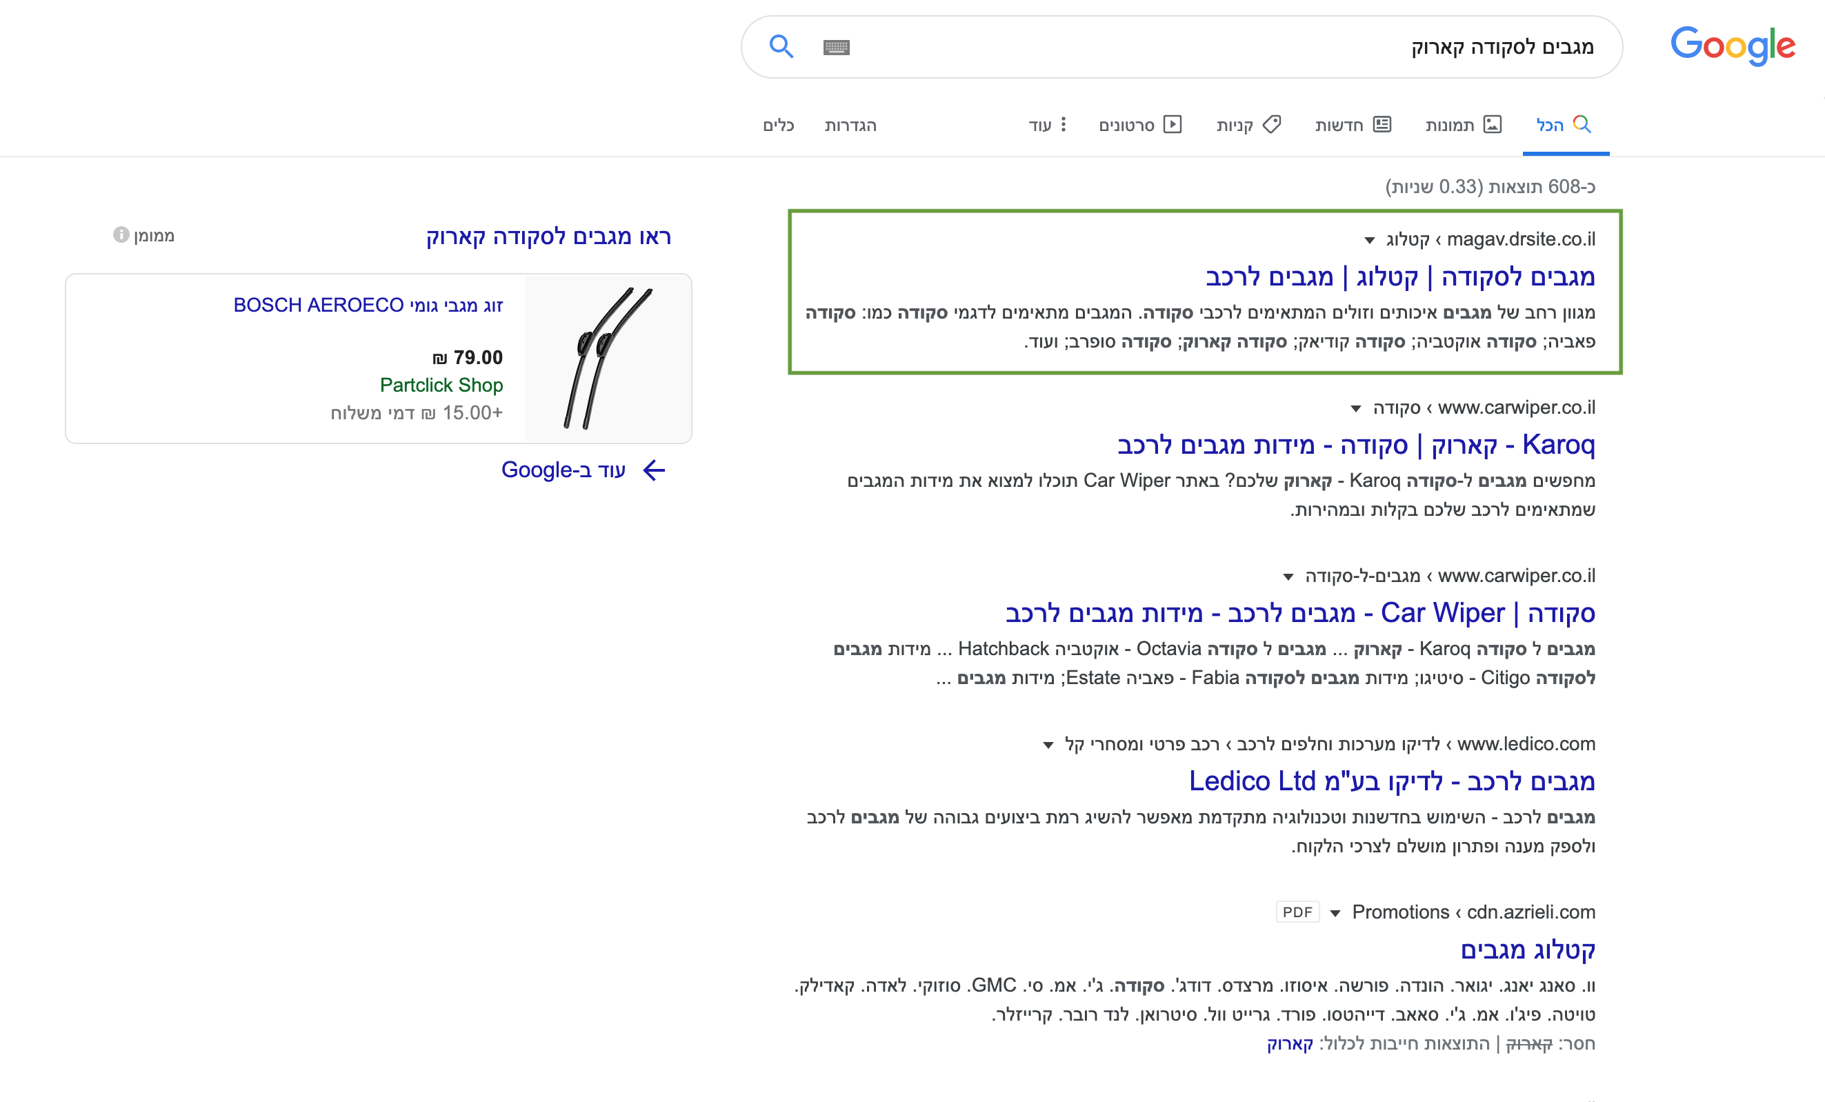Open the three-dot more menu icon
This screenshot has width=1825, height=1102.
pyautogui.click(x=1064, y=124)
